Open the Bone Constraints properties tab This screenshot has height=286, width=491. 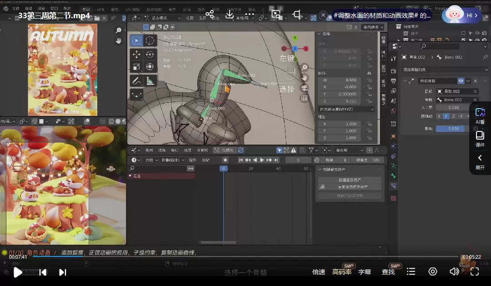(394, 186)
